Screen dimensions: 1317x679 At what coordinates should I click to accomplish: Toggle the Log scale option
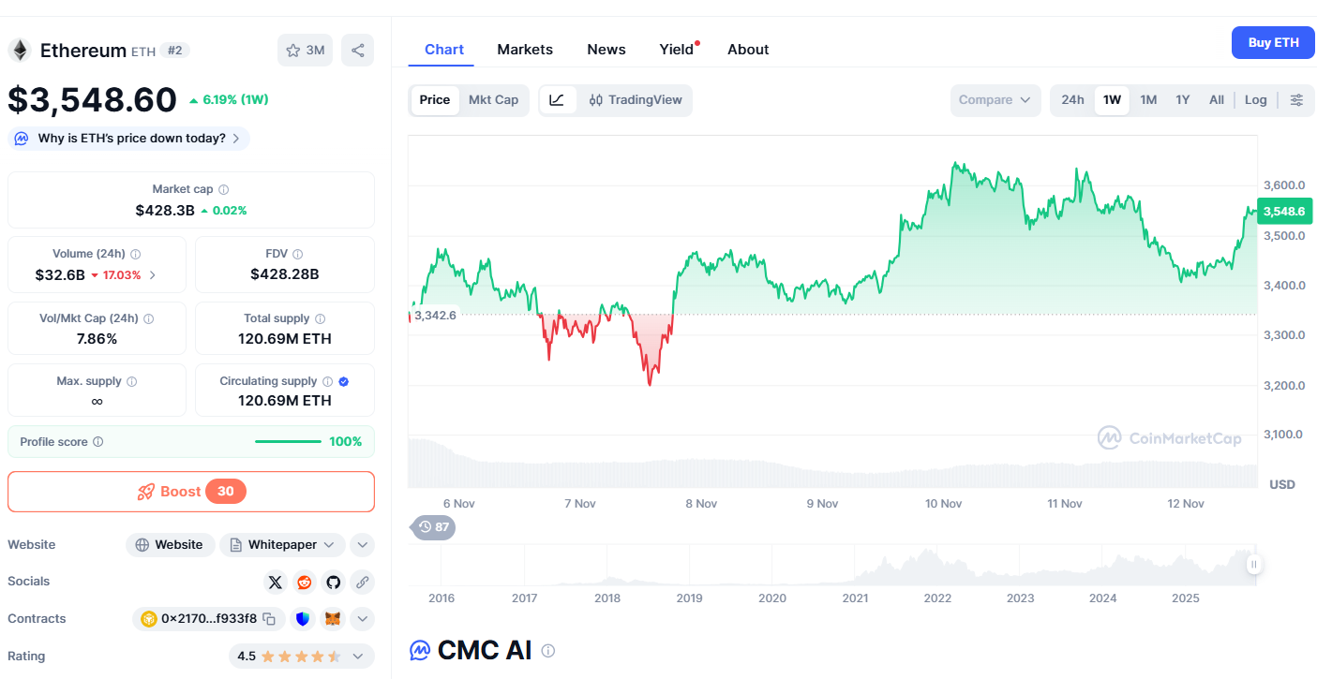(1255, 100)
